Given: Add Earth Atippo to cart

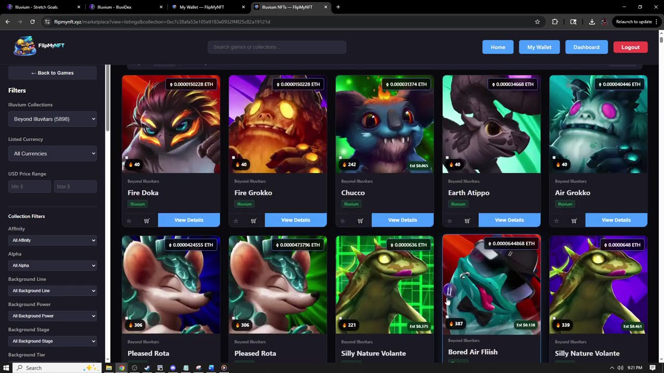Looking at the screenshot, I should click(467, 221).
